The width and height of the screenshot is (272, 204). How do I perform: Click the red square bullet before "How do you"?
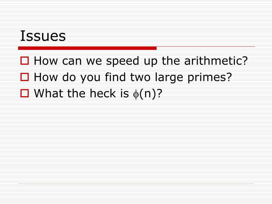(x=25, y=77)
